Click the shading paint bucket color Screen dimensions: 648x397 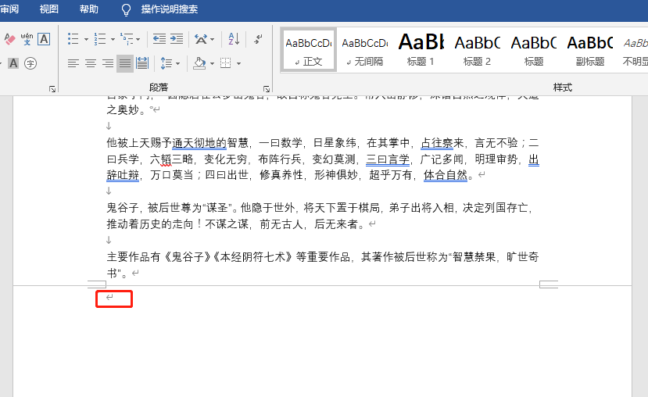click(199, 63)
